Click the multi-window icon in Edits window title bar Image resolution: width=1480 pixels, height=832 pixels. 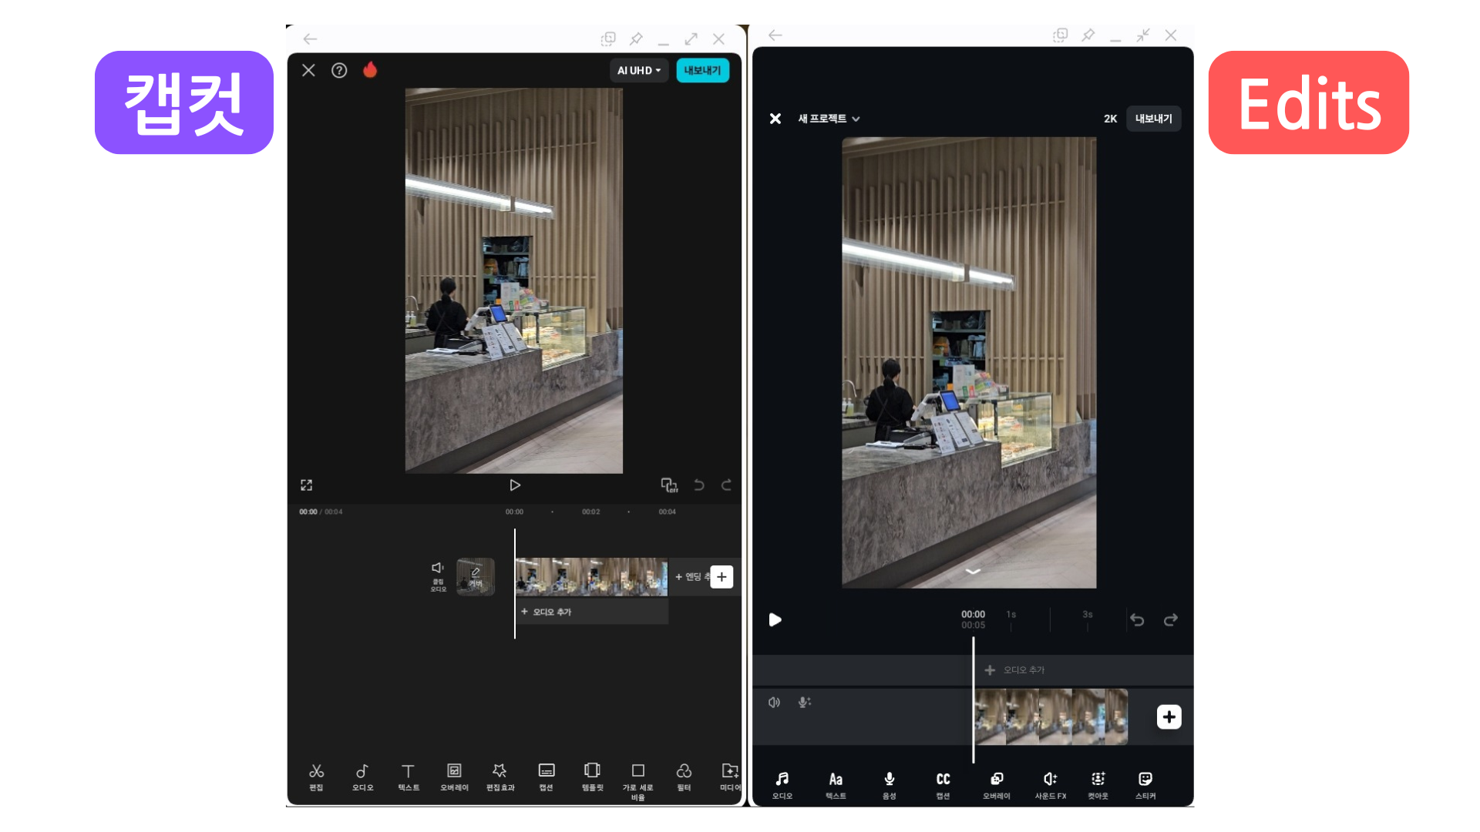(x=1061, y=35)
